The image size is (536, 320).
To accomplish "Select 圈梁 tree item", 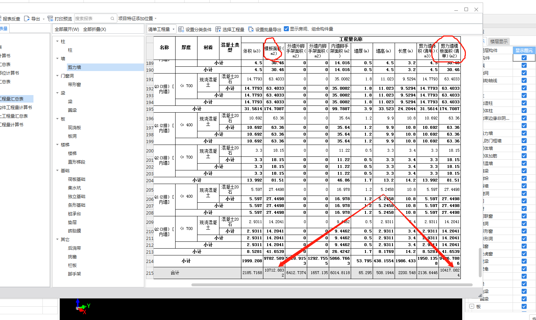I will [x=72, y=110].
